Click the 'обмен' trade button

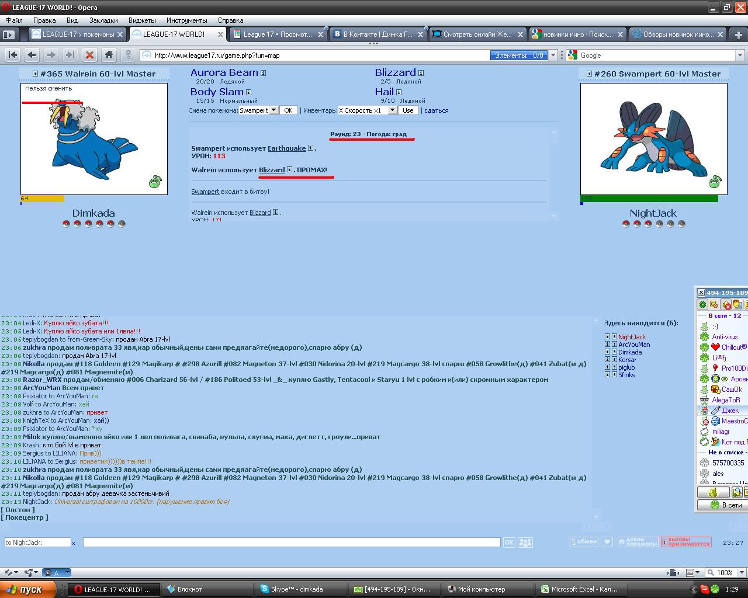[x=584, y=542]
